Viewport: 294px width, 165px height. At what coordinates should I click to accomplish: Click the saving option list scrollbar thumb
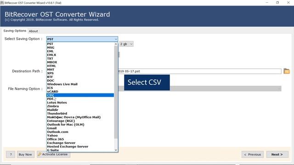tap(116, 92)
